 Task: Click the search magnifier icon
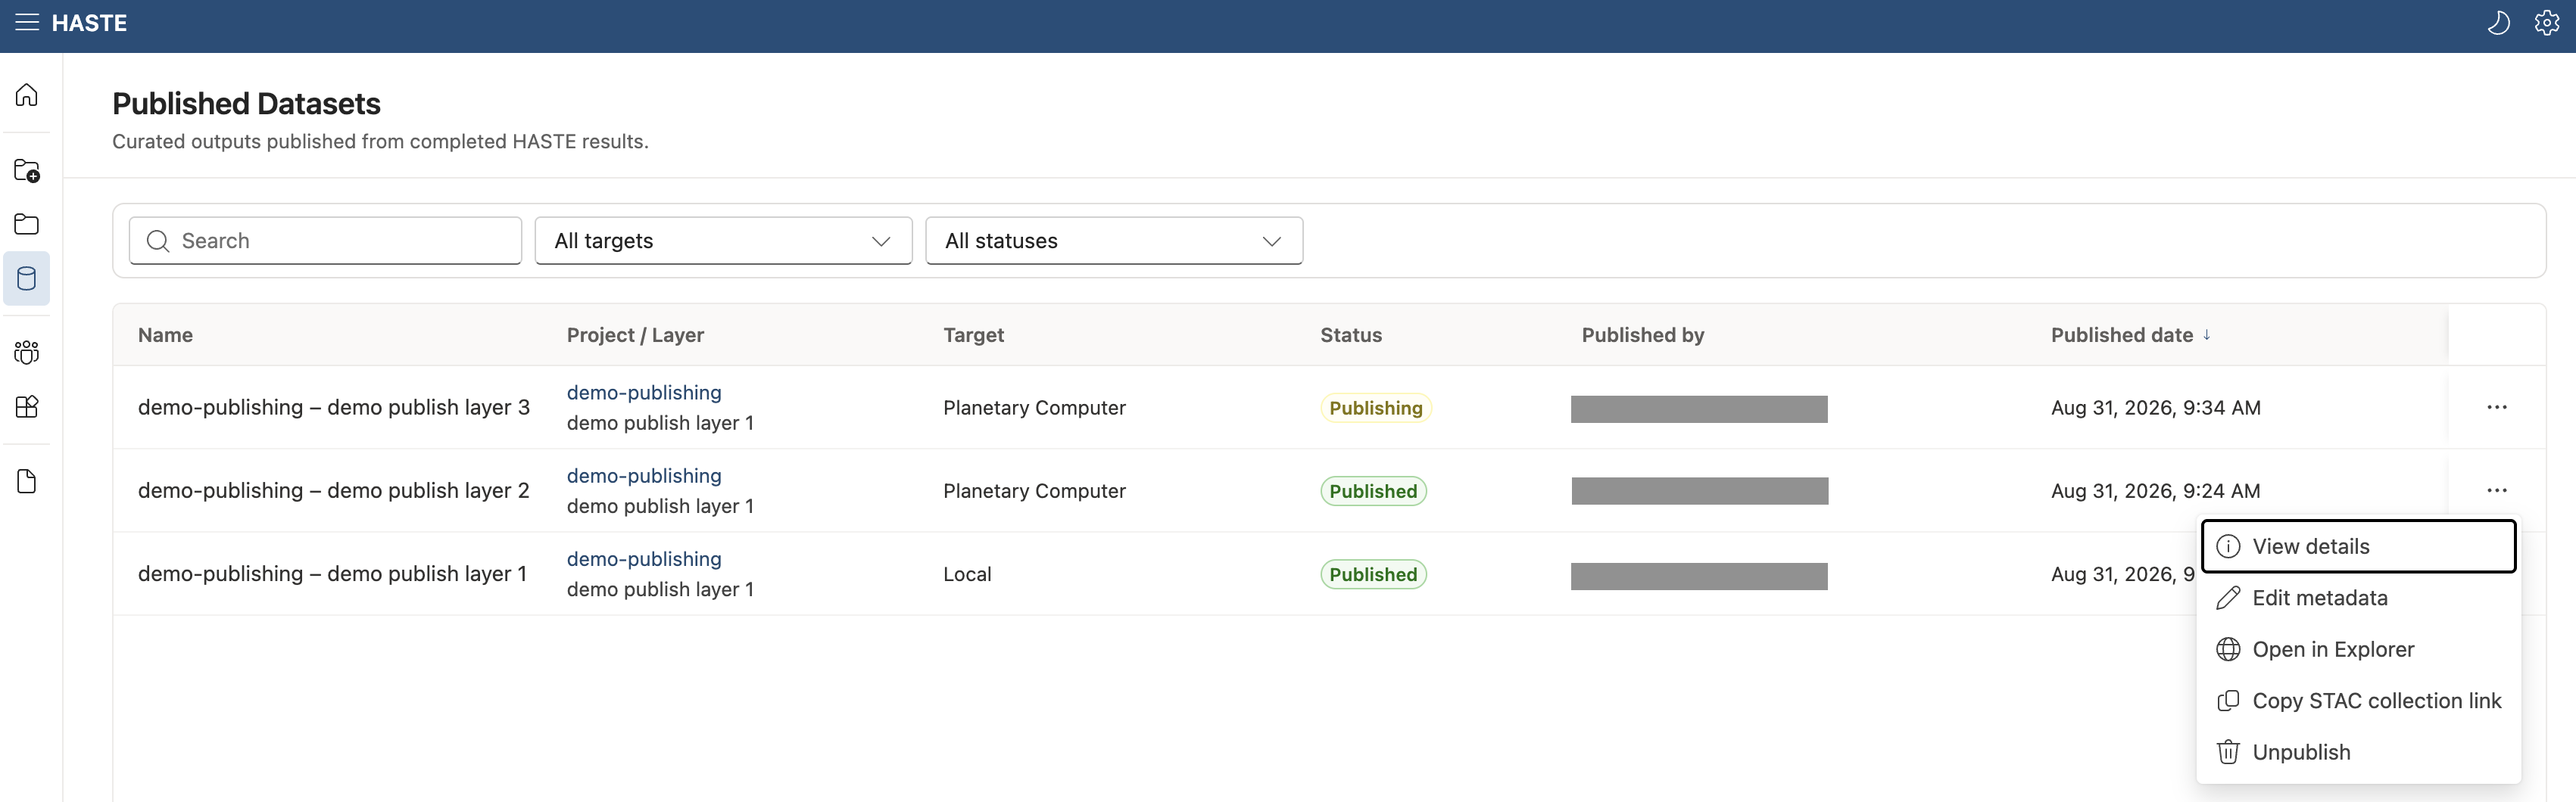pyautogui.click(x=158, y=241)
